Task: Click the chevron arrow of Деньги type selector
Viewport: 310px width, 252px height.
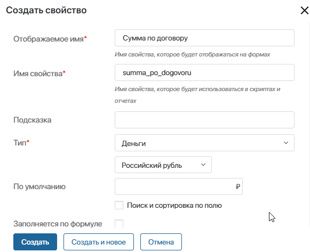Action: 286,143
